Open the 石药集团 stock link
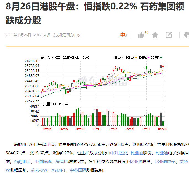189x173 pixels. click(x=22, y=162)
